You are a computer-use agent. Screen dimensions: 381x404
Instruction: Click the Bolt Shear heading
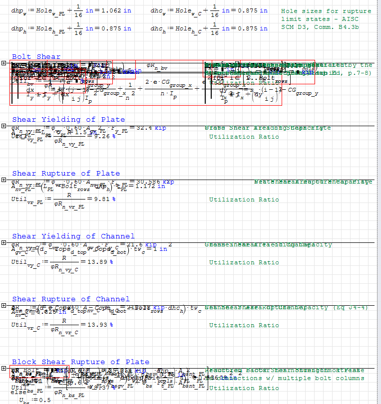pyautogui.click(x=36, y=57)
